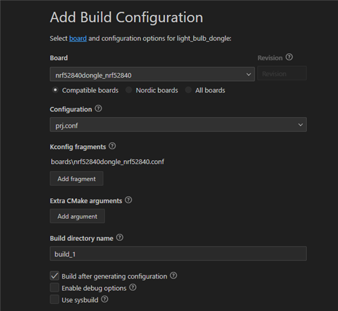Viewport: 338px width, 311px height.
Task: Click the Use sysbuild help icon
Action: (x=105, y=299)
